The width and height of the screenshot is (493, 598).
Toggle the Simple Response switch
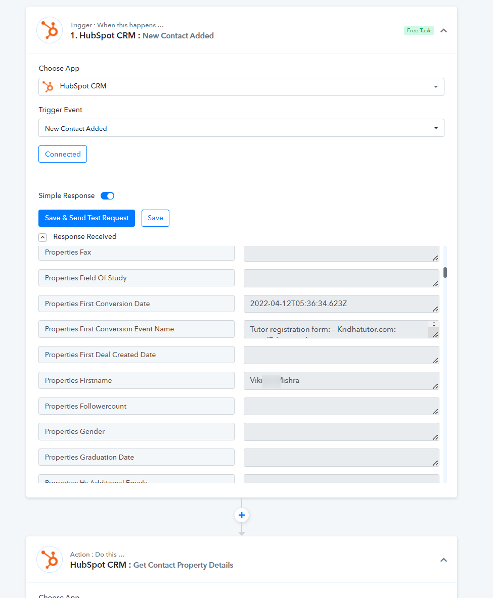(x=107, y=195)
